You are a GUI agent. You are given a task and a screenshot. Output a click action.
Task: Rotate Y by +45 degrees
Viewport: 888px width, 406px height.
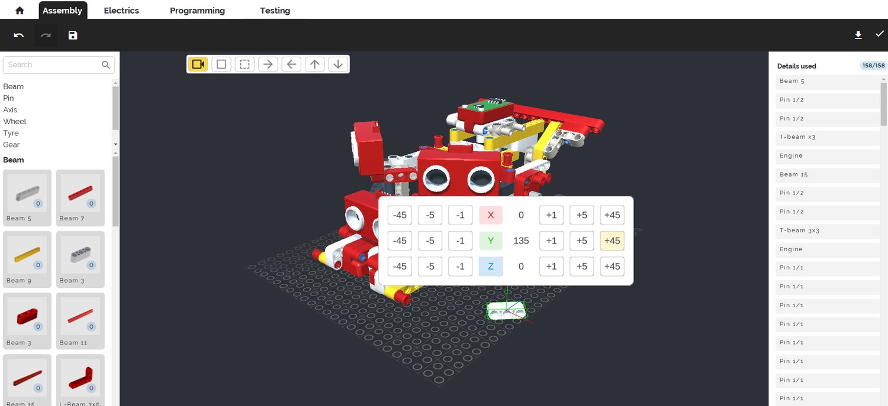612,241
